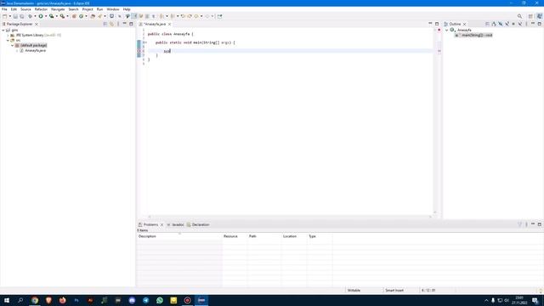Click the Coverage run toolbar icon
Screen dimensions: 544x306
pyautogui.click(x=51, y=16)
